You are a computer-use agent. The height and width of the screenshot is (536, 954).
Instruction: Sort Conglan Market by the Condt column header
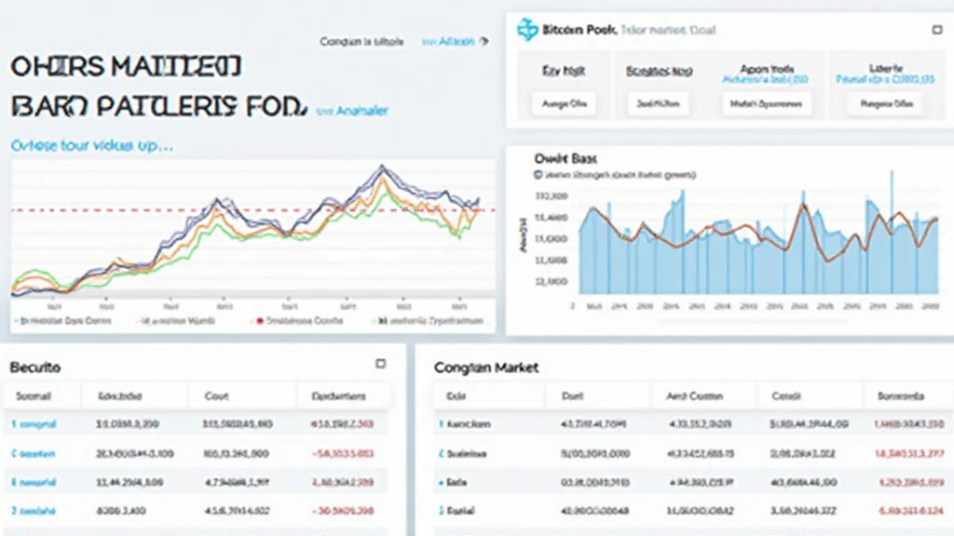(x=787, y=395)
